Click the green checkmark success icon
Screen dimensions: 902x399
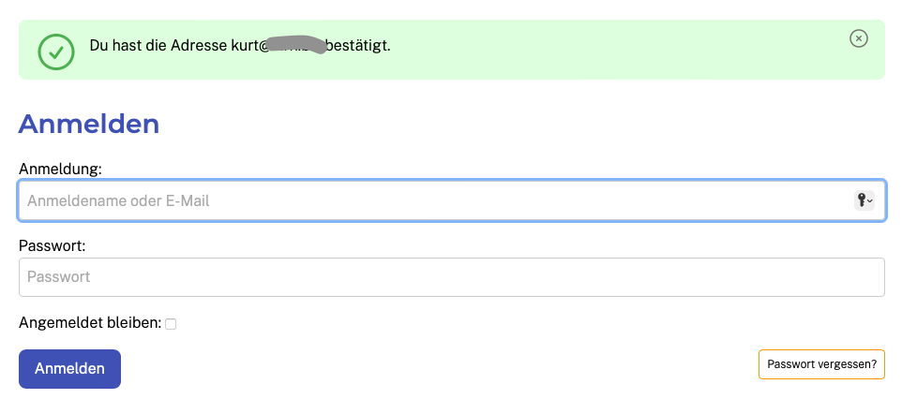(x=56, y=52)
